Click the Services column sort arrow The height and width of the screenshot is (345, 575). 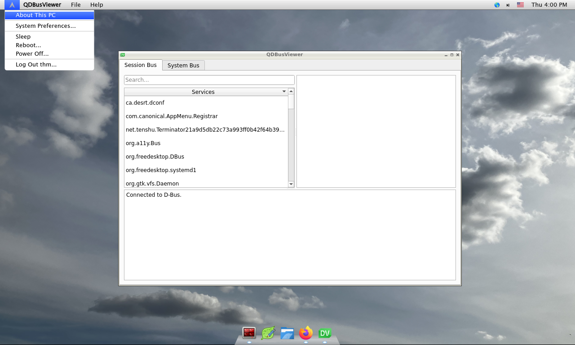click(284, 92)
